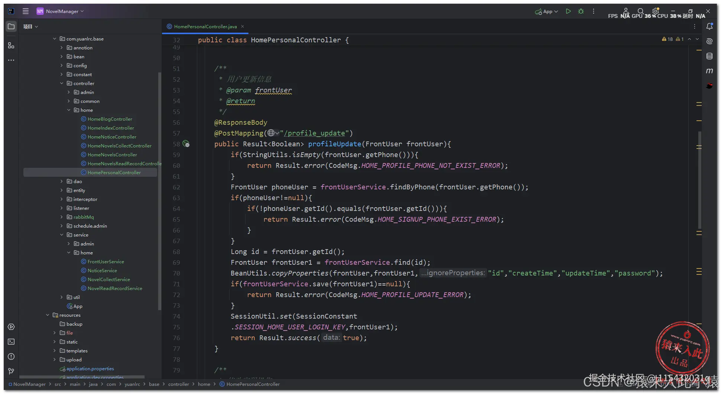721x394 pixels.
Task: Open the main hamburger menu
Action: [x=26, y=11]
